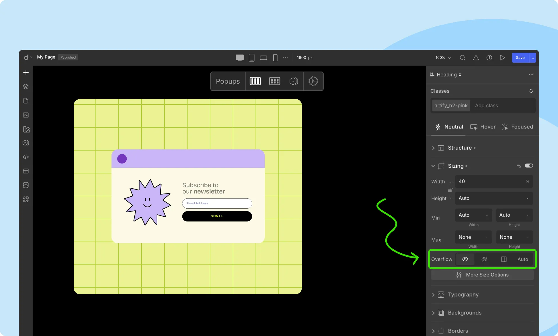Open the shapes apps icon in sidebar
Image resolution: width=558 pixels, height=336 pixels.
coord(26,199)
